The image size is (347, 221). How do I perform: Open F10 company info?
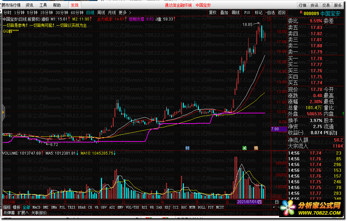(247, 13)
